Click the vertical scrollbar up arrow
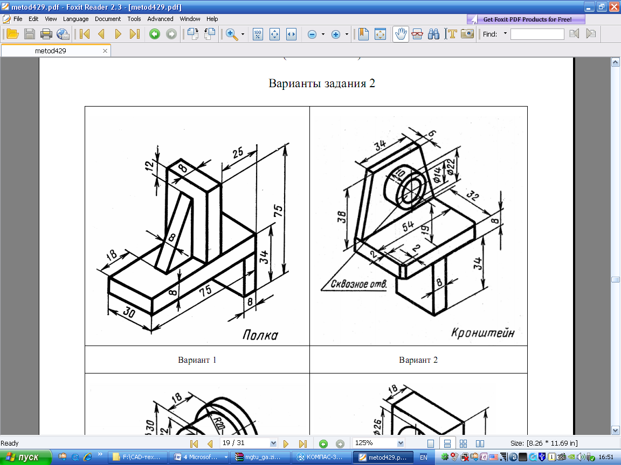Viewport: 621px width, 465px height. pyautogui.click(x=616, y=62)
